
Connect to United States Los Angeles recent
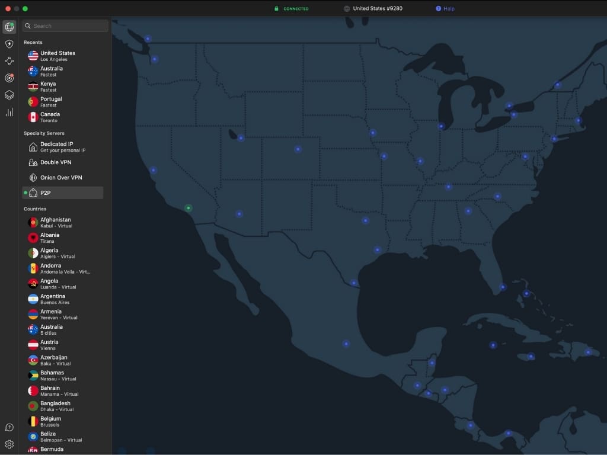tap(57, 56)
